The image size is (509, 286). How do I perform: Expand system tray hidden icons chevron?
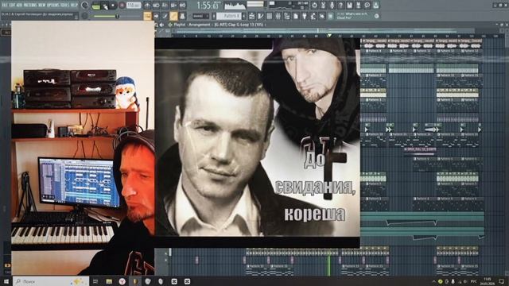433,281
